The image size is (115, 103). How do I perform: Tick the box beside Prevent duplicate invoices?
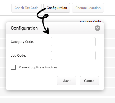coord(13,67)
